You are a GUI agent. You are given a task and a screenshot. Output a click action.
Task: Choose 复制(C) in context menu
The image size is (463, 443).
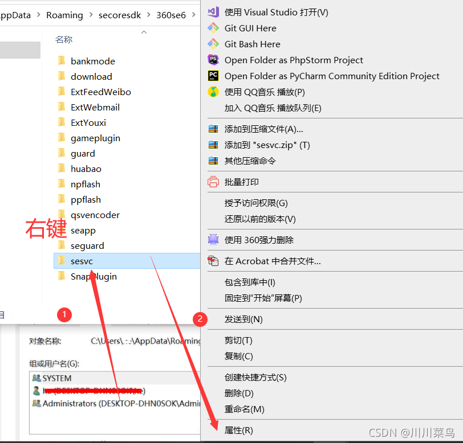(238, 356)
